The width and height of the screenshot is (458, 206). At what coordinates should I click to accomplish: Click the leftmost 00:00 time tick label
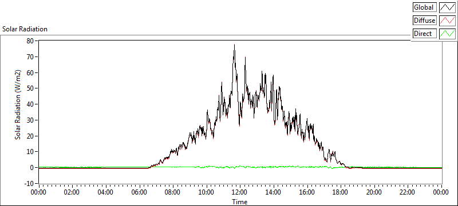coord(39,192)
